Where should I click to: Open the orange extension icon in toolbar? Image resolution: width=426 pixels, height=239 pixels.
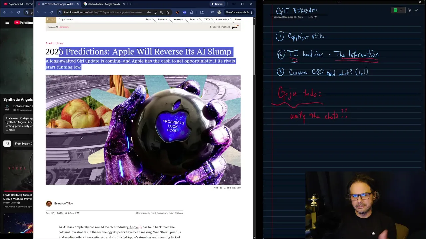pos(177,12)
